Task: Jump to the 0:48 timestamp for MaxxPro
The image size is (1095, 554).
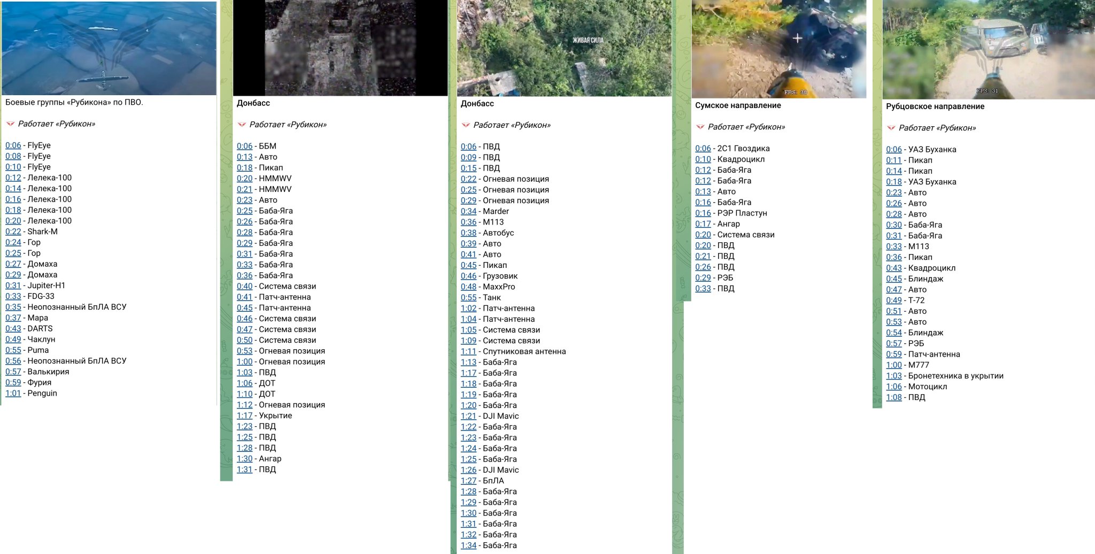Action: (x=469, y=287)
